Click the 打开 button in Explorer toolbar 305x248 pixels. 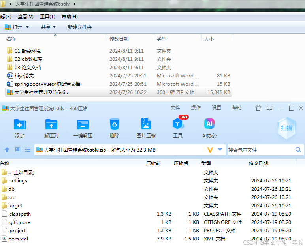pyautogui.click(x=13, y=27)
